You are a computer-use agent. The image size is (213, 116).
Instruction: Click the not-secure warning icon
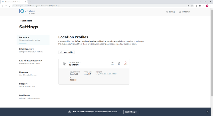(14, 6)
